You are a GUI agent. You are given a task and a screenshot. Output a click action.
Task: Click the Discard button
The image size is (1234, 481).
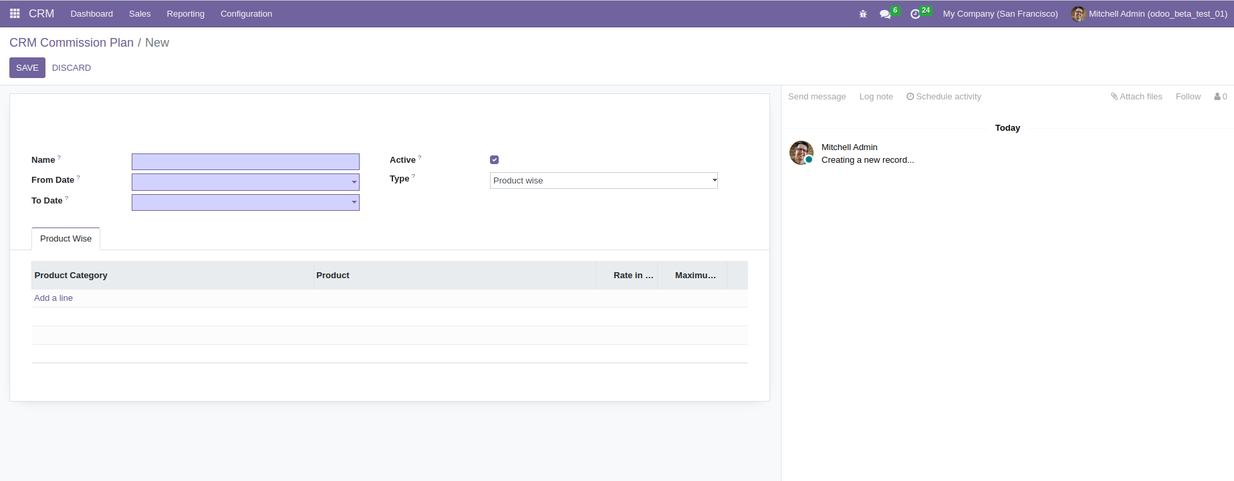[72, 68]
